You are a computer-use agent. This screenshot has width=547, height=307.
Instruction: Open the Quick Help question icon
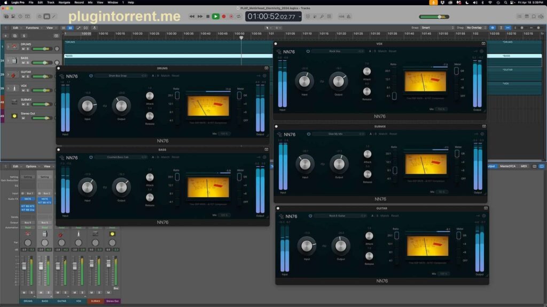pos(20,17)
